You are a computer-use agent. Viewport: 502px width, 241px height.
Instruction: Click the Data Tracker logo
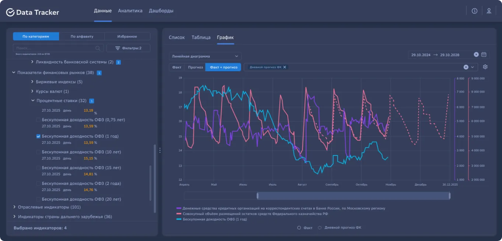32,12
